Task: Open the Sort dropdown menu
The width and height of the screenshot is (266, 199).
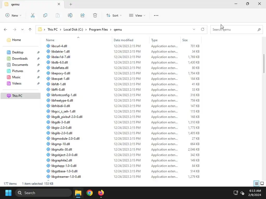Action: click(x=114, y=15)
